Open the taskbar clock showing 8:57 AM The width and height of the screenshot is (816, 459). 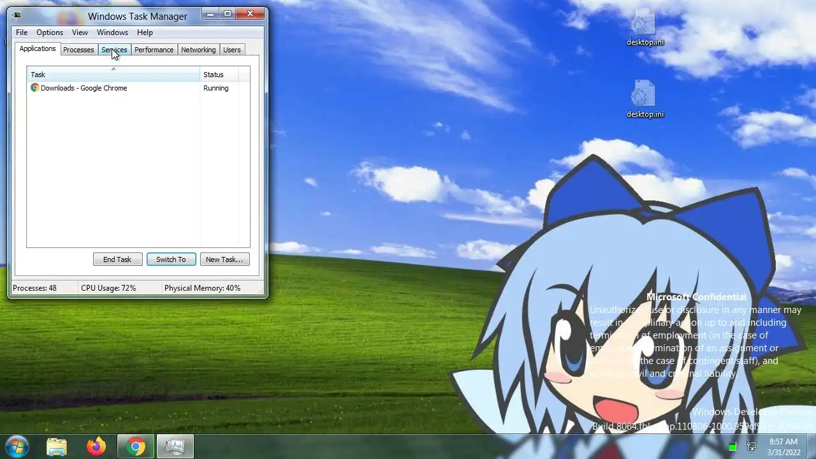coord(783,446)
